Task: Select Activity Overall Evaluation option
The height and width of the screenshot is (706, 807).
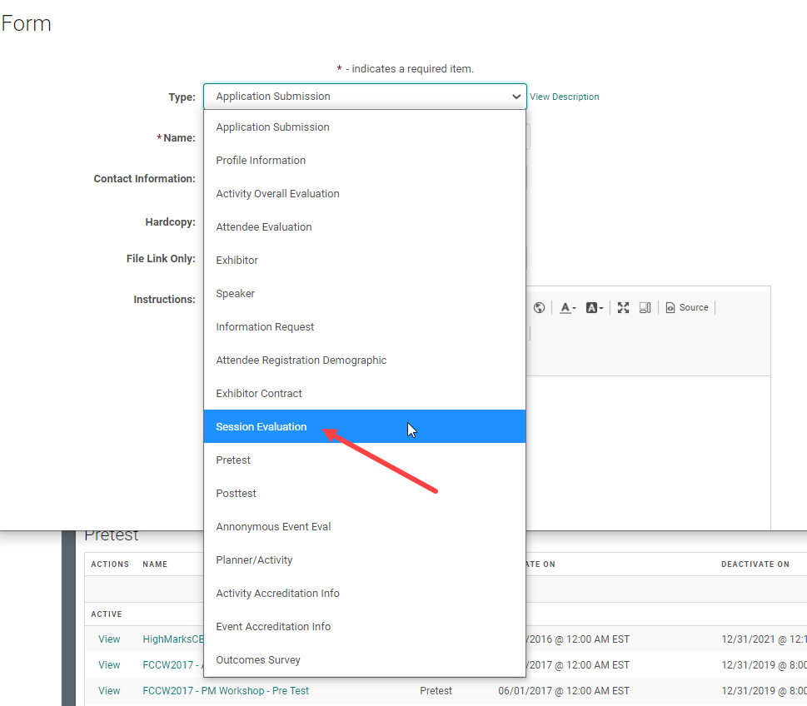Action: [x=277, y=194]
